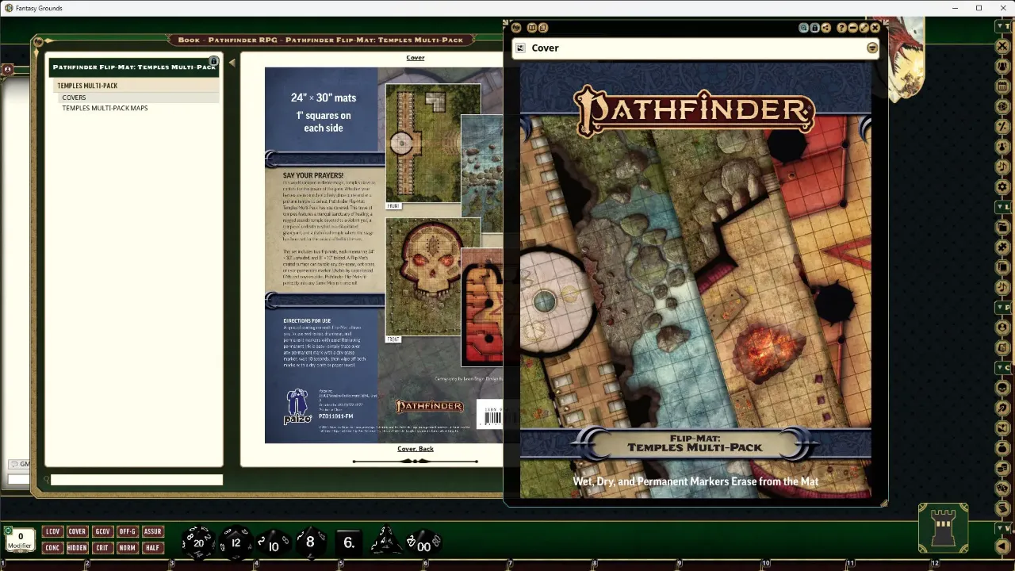1015x571 pixels.
Task: Minimize the Fantasy Grounds application window
Action: [x=954, y=8]
